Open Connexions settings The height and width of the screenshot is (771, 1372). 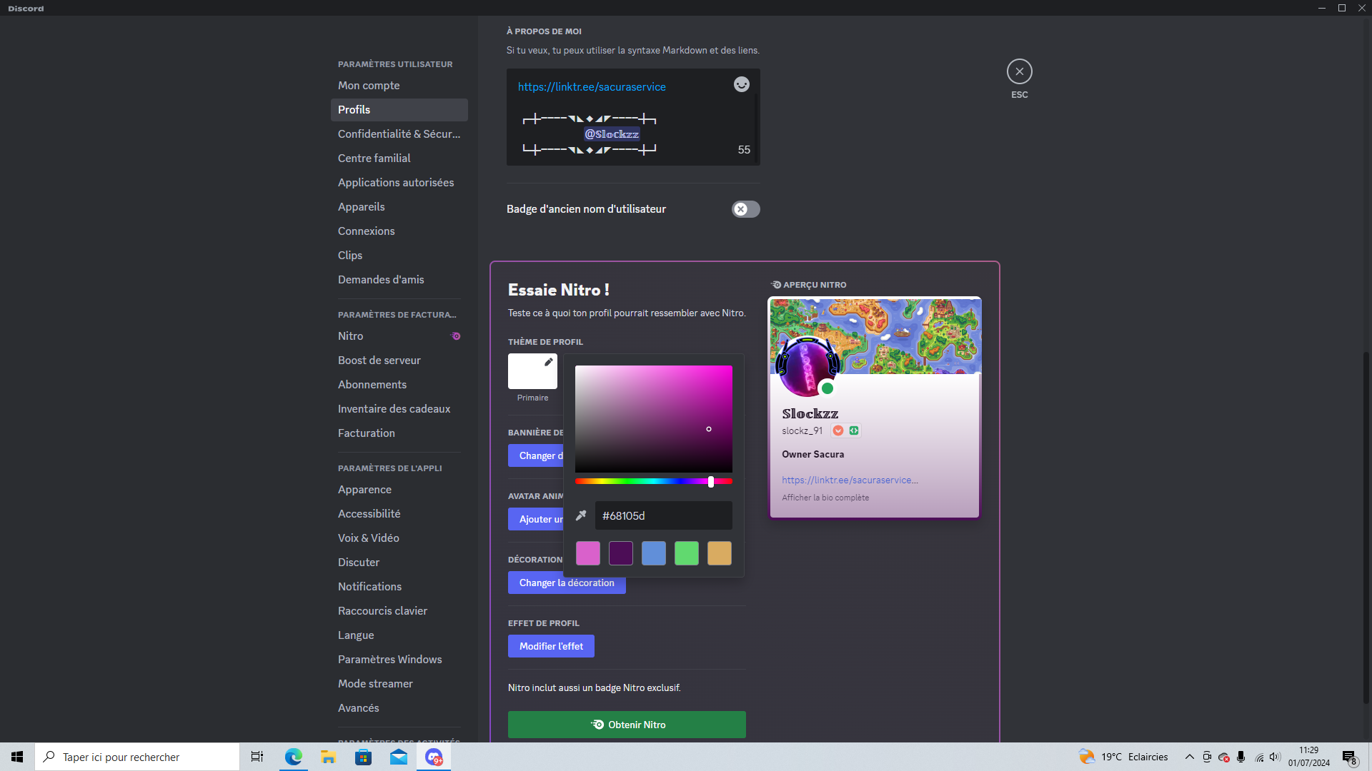[399, 231]
